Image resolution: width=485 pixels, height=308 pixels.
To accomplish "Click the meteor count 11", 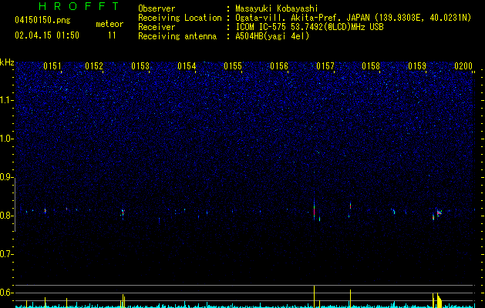I will (x=112, y=35).
